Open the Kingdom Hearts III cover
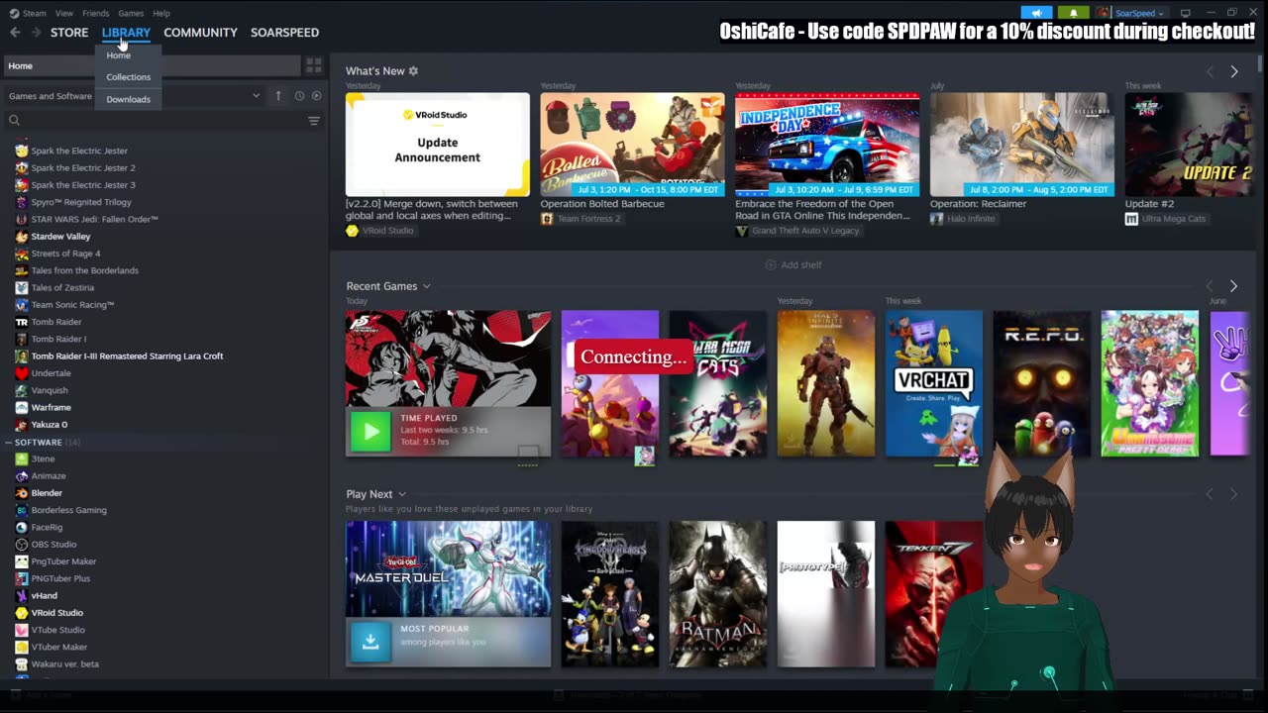Screen dimensions: 1268x713 coord(610,594)
